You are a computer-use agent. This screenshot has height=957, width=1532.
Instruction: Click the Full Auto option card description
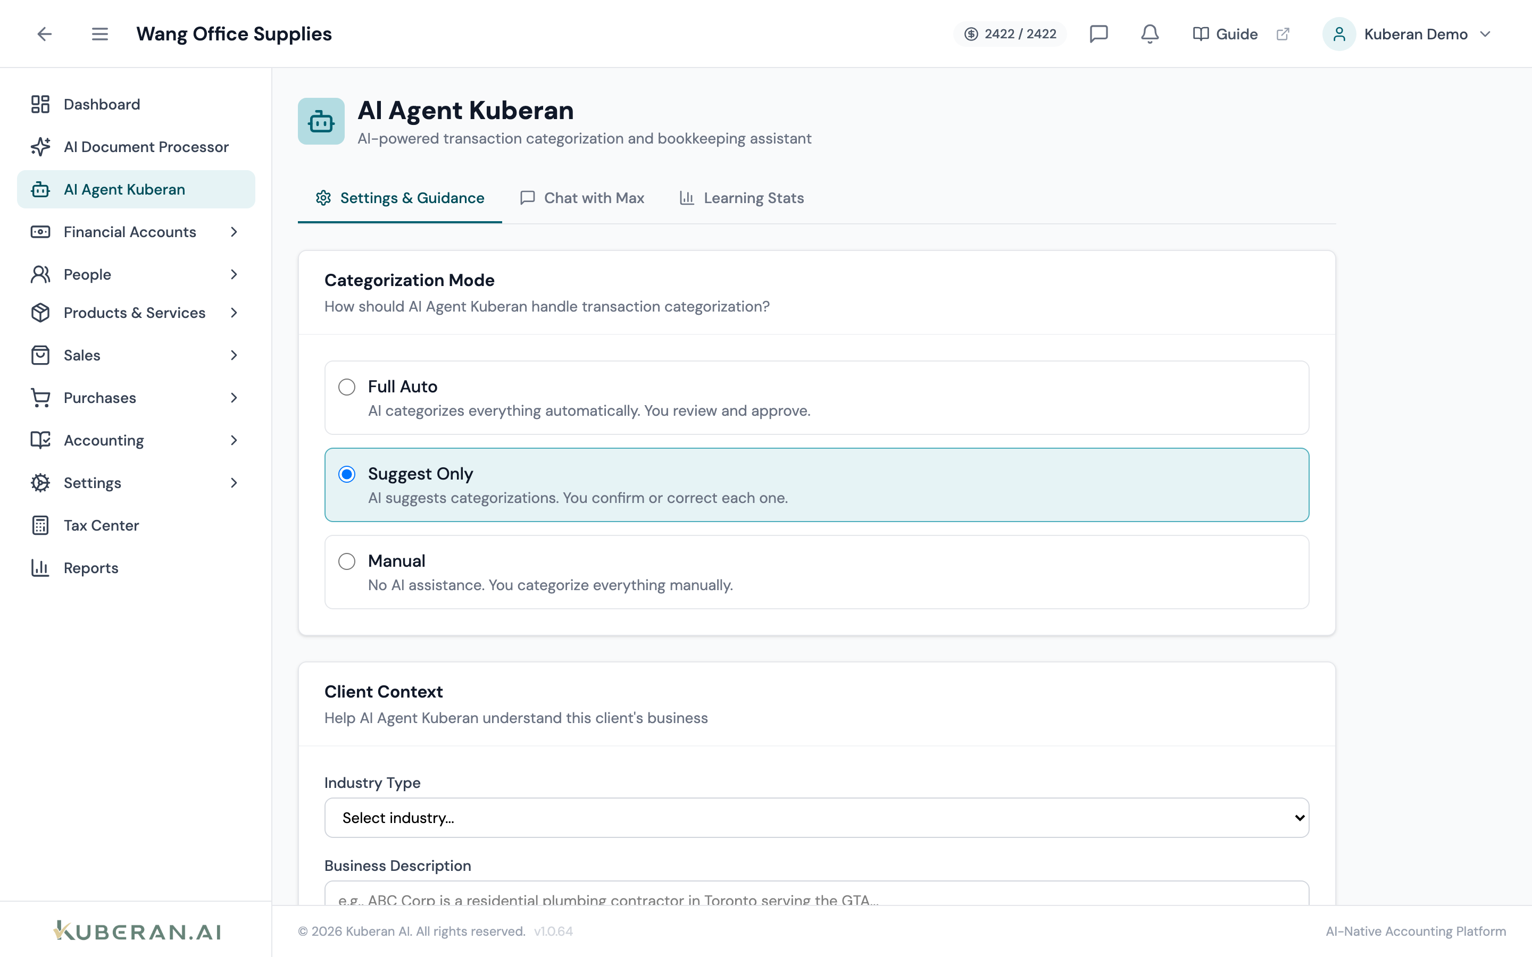(x=589, y=411)
